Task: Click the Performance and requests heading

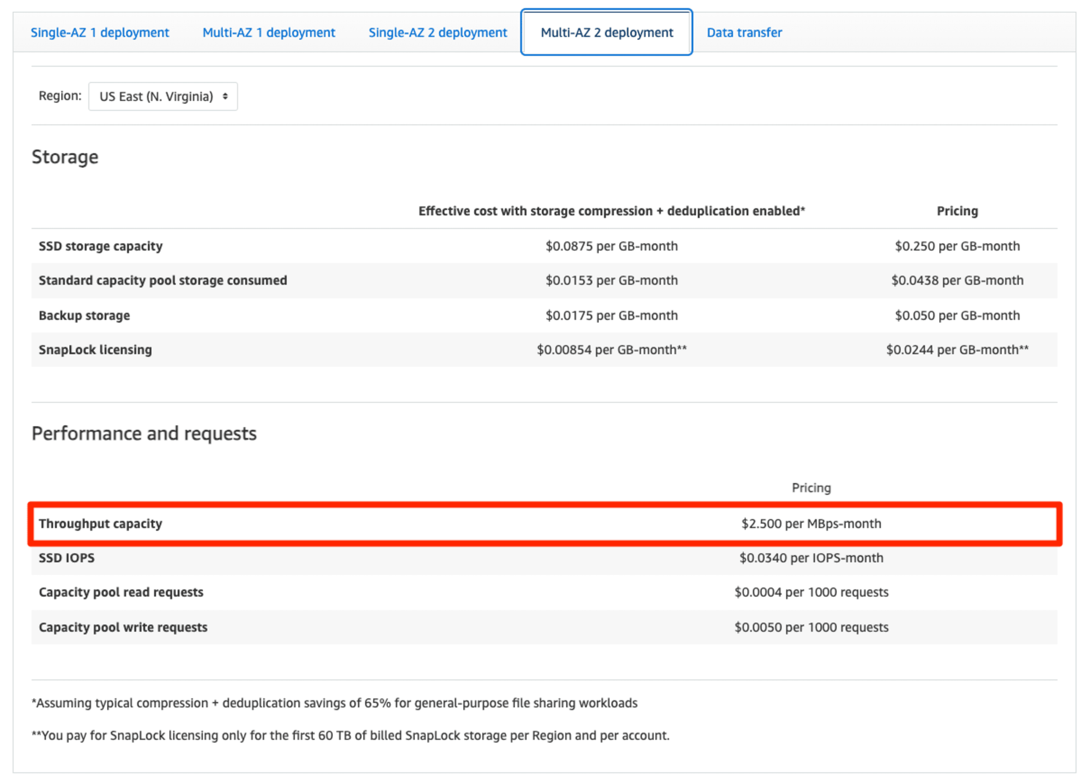Action: click(x=144, y=434)
